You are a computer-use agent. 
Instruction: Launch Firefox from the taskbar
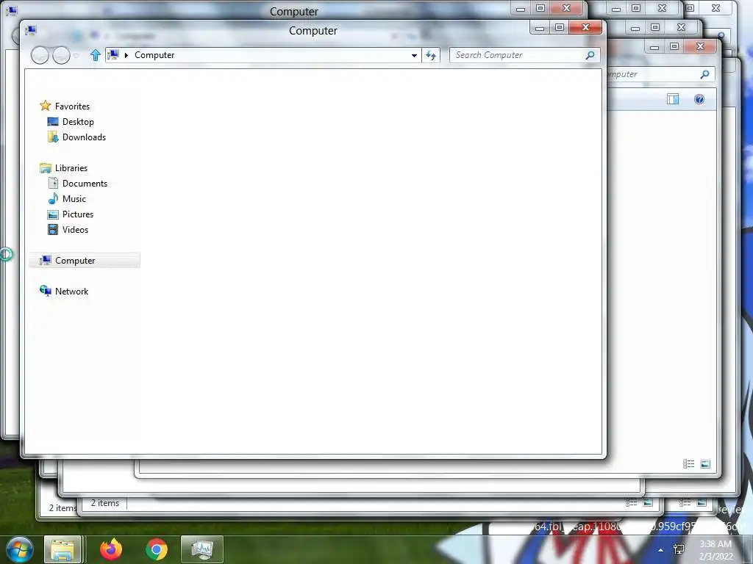(x=111, y=549)
